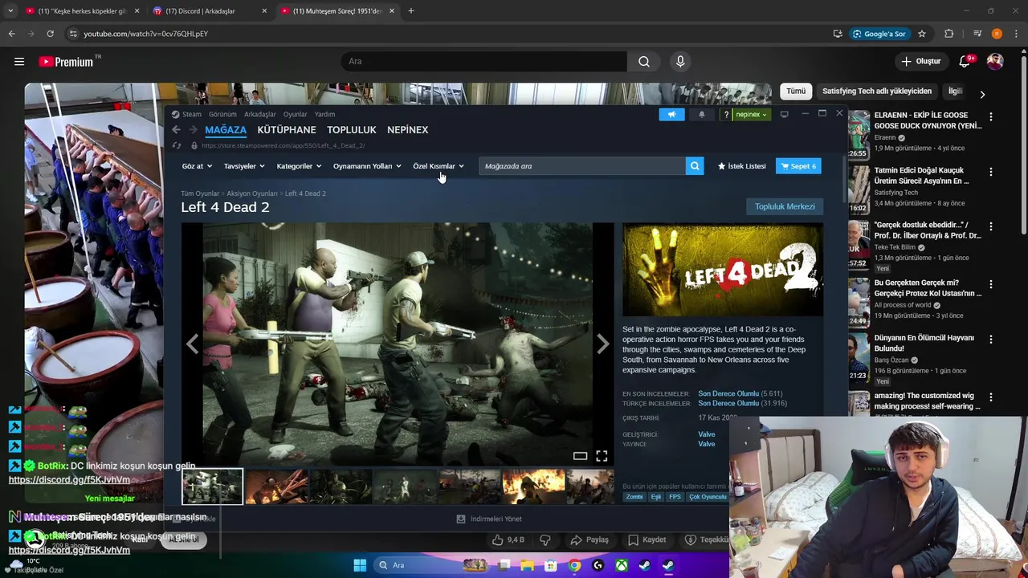Bookmark this page with Chrome star icon

coord(922,34)
